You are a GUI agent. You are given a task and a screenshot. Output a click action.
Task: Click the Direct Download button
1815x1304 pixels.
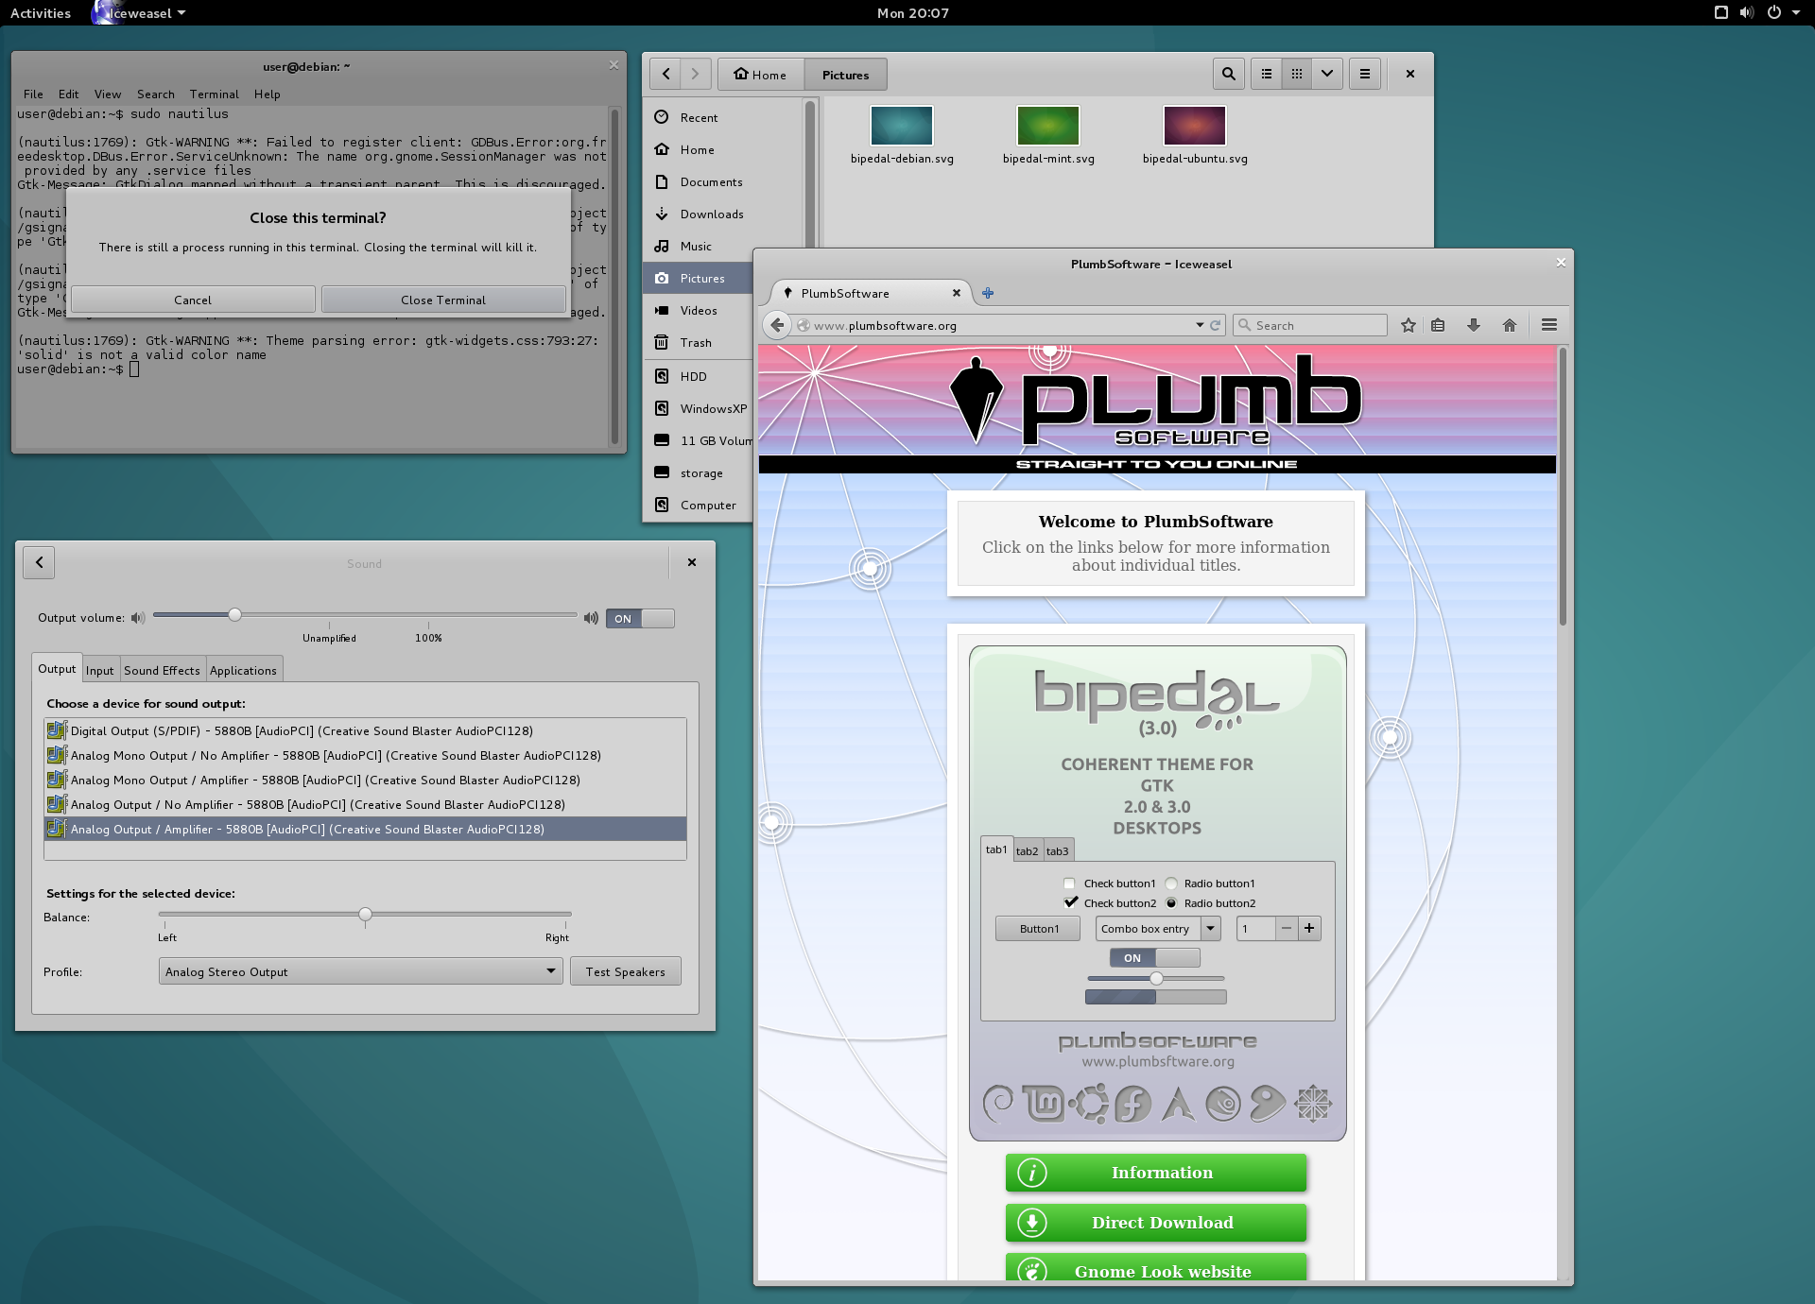tap(1156, 1223)
